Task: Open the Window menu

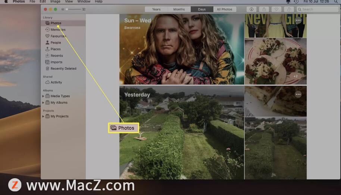Action: pyautogui.click(x=84, y=1)
